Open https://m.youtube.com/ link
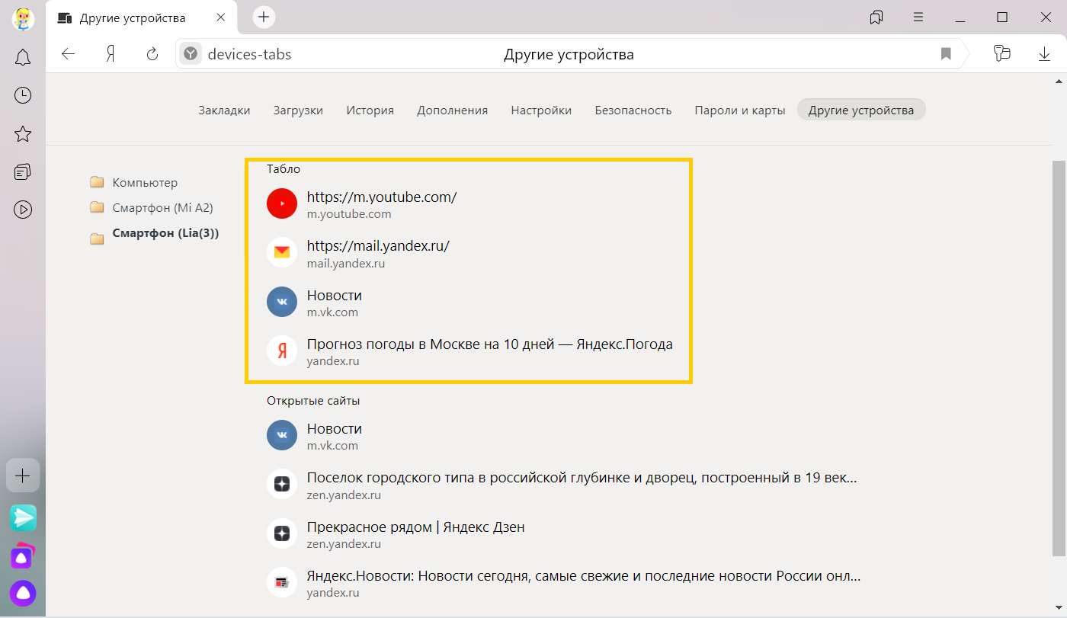The image size is (1067, 618). [382, 197]
